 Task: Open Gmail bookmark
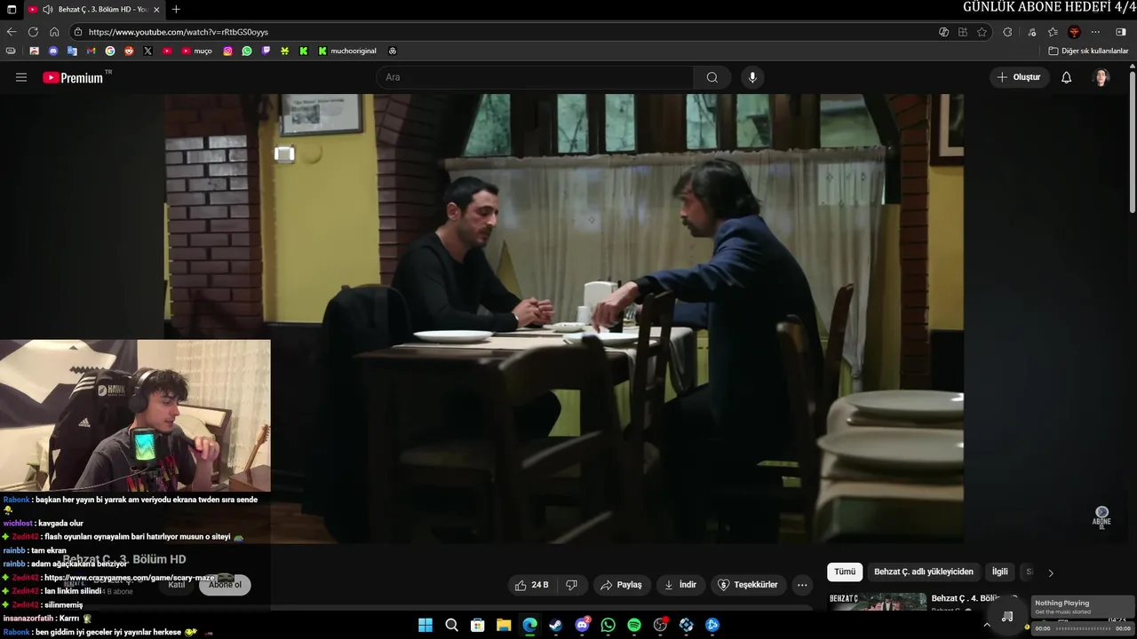pos(91,51)
